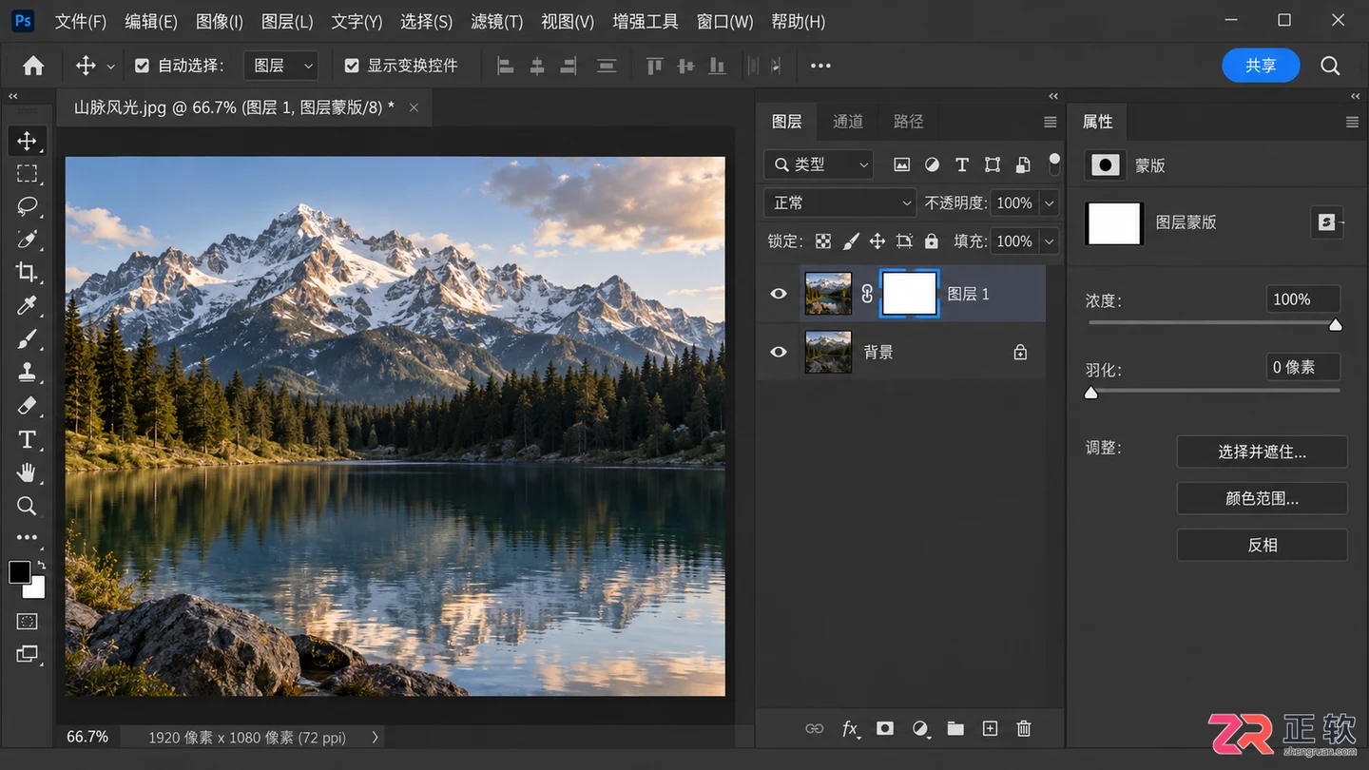Click the Home icon in options bar

[x=33, y=66]
